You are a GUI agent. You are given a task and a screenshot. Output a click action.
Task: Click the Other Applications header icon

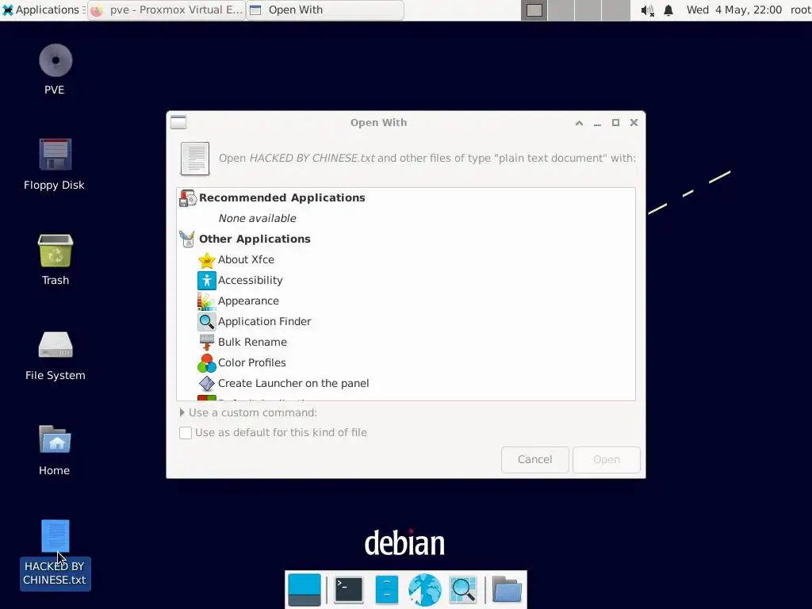click(187, 239)
